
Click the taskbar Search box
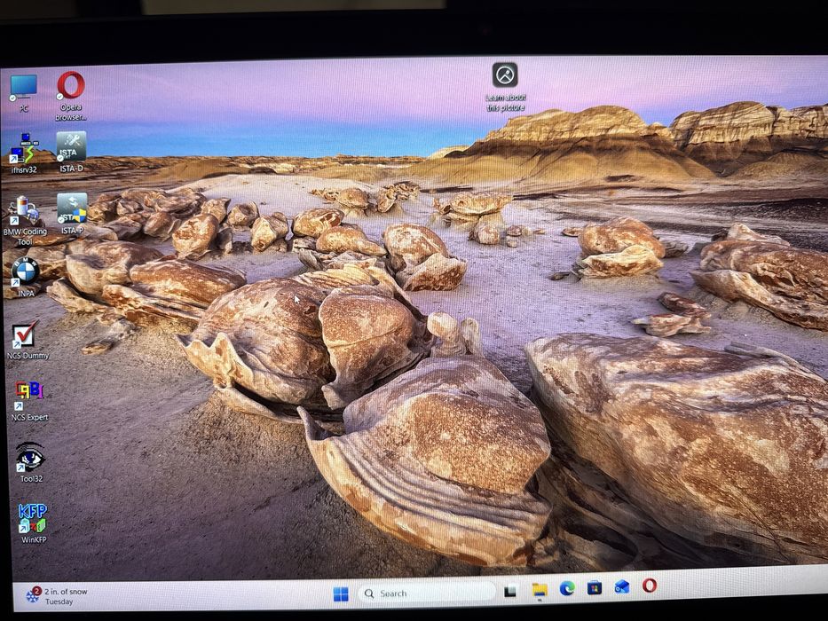[426, 593]
